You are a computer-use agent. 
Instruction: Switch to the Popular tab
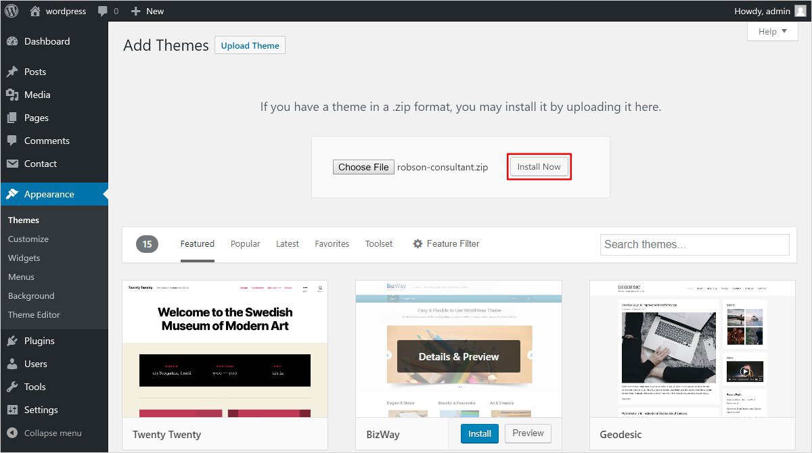(x=245, y=244)
